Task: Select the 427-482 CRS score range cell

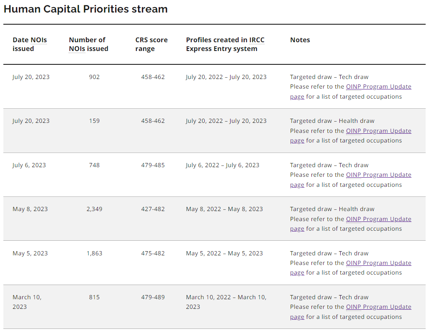Action: [x=153, y=209]
